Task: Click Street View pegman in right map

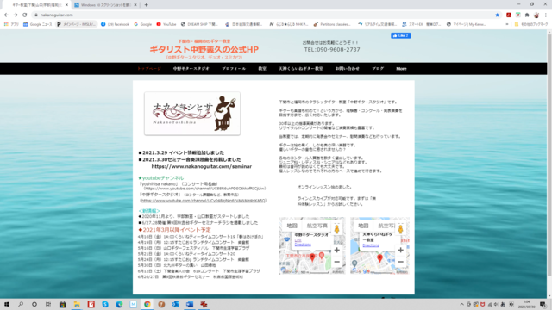Action: [x=400, y=229]
